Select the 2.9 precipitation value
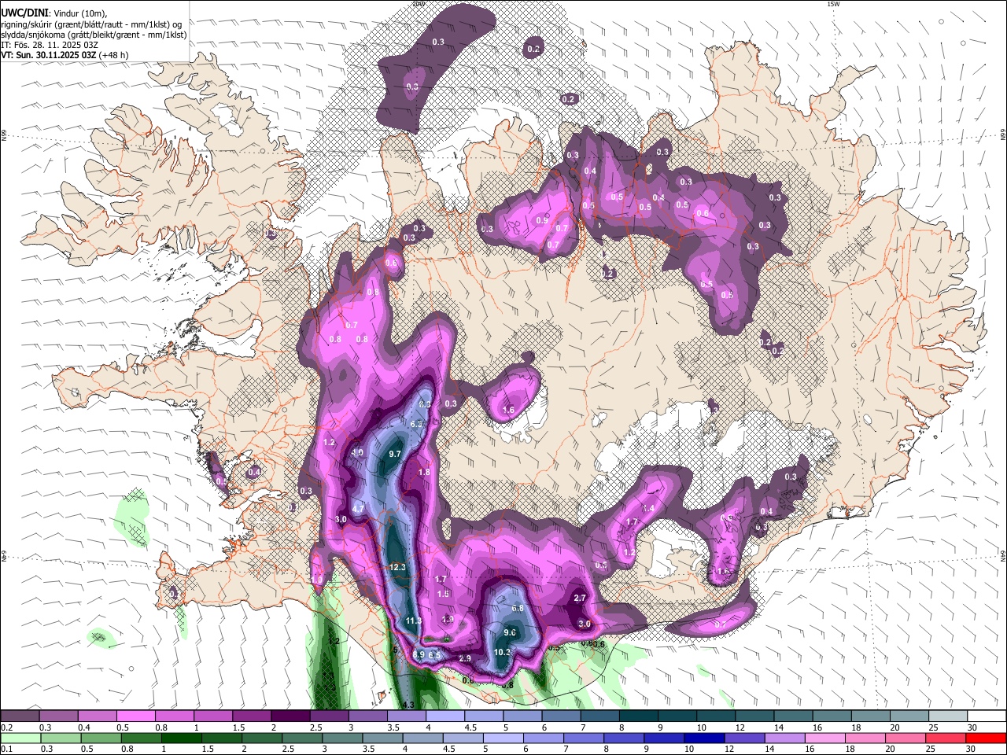The height and width of the screenshot is (755, 1007). (464, 658)
